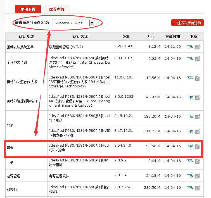The image size is (211, 198).
Task: Click version 7.0.3.4
Action: point(120,175)
